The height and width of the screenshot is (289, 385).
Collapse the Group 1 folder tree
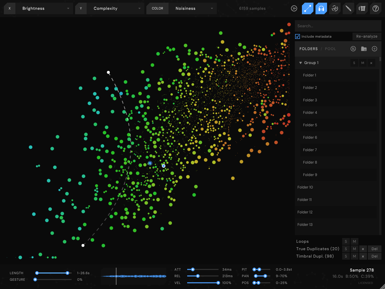(300, 63)
